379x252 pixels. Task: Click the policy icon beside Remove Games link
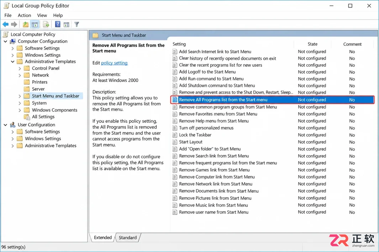175,170
